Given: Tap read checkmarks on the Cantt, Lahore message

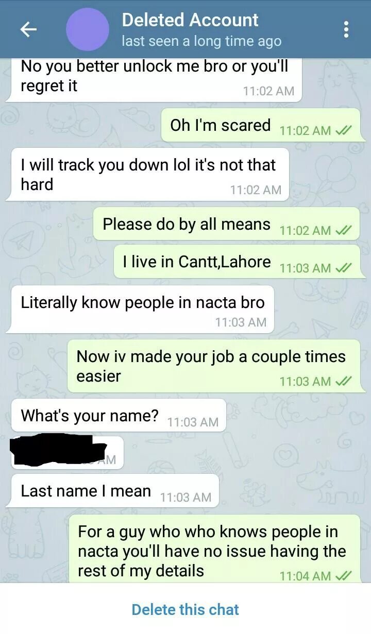Looking at the screenshot, I should [344, 268].
